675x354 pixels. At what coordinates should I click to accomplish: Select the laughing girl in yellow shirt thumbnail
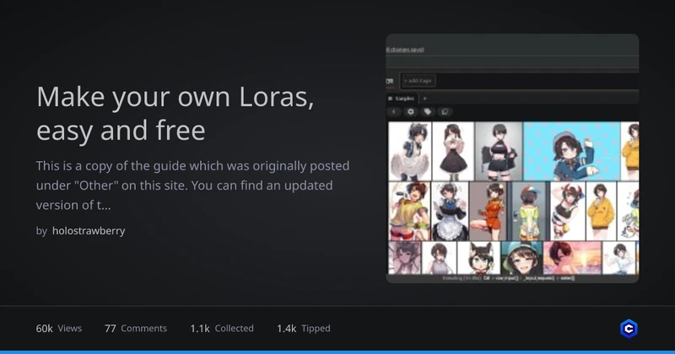point(409,212)
